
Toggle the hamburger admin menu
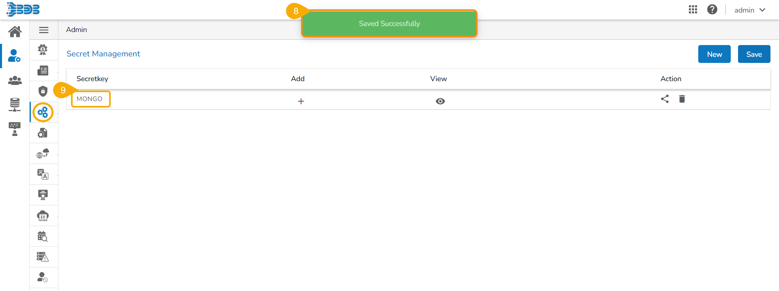[x=44, y=30]
